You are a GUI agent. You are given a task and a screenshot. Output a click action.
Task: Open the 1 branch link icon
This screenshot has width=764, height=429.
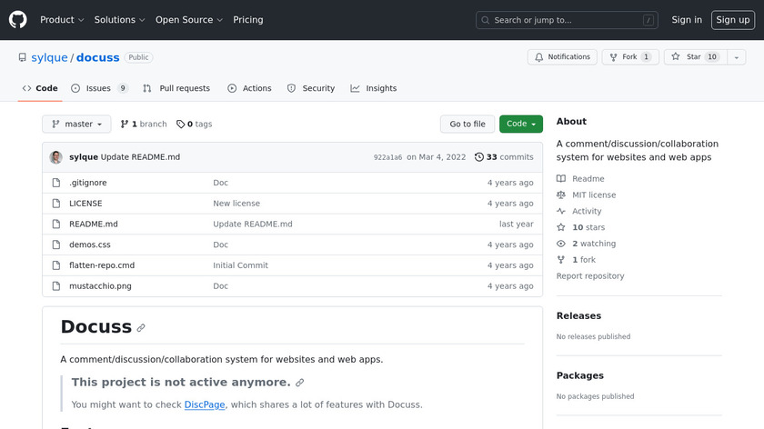[125, 125]
